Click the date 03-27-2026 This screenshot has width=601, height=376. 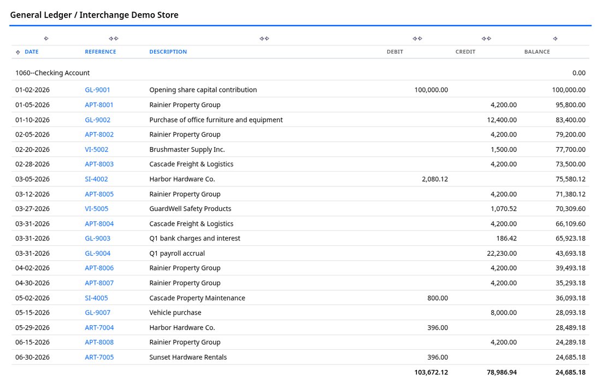point(32,209)
